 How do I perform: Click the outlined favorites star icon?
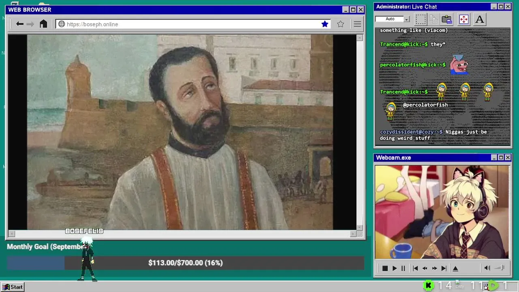tap(341, 24)
